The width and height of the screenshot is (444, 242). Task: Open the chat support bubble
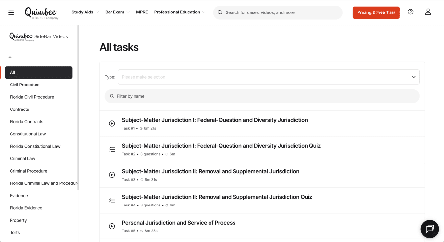[430, 229]
